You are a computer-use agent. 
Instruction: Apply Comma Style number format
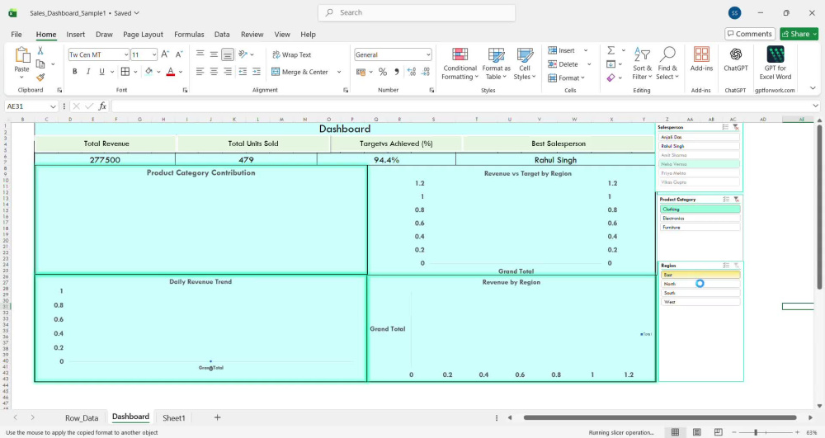[397, 72]
